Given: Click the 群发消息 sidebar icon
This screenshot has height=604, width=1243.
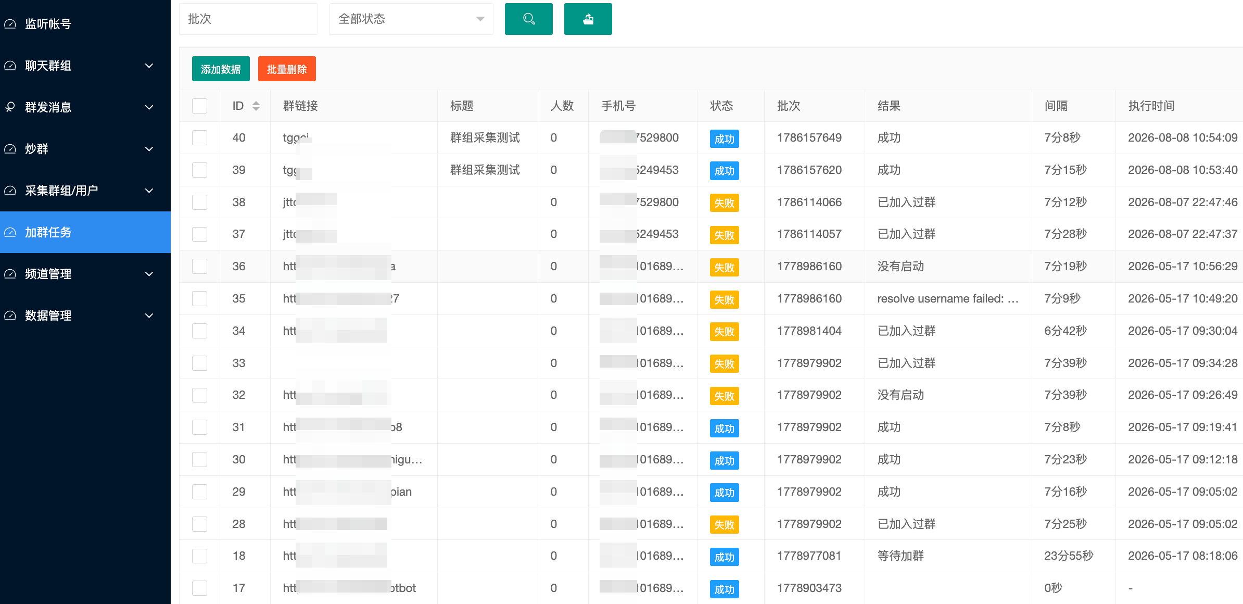Looking at the screenshot, I should point(10,107).
